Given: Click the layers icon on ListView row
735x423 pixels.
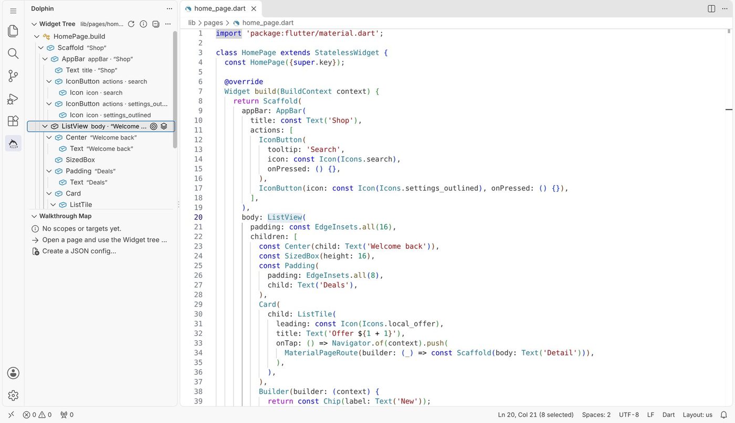Looking at the screenshot, I should click(164, 126).
